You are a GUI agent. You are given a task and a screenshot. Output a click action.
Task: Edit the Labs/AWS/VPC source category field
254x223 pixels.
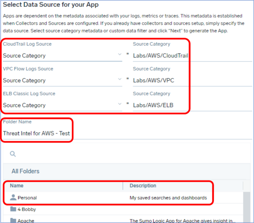coord(192,81)
